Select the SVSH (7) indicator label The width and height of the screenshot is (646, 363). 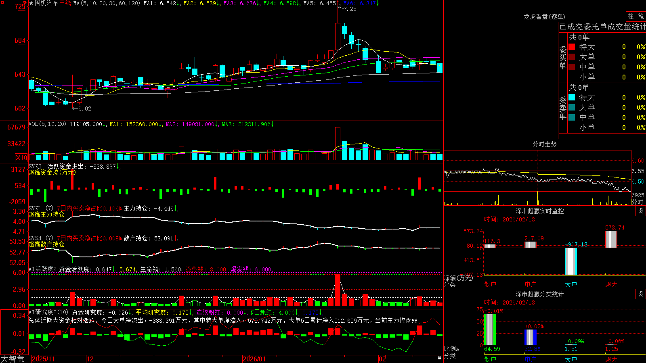pos(41,238)
